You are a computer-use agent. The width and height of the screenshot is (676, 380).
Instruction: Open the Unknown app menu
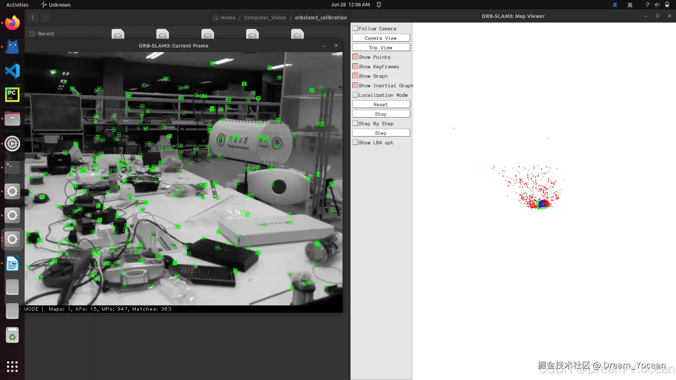click(x=56, y=5)
